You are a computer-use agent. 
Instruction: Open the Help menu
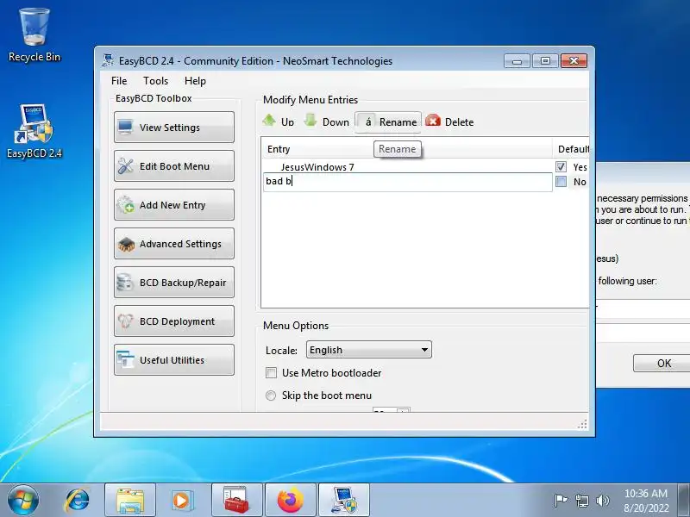195,81
